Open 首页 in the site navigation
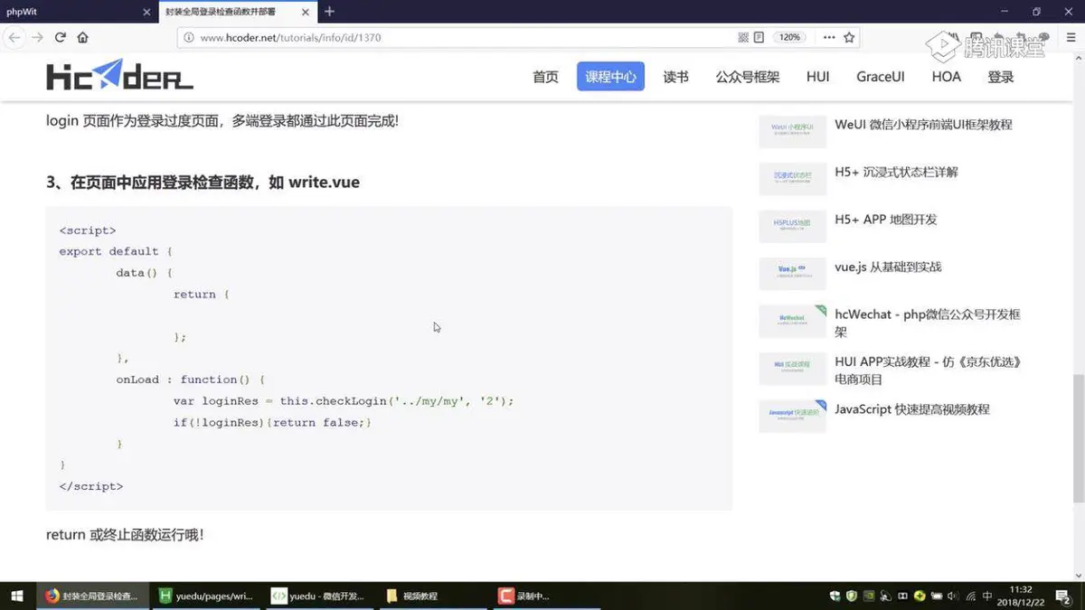 pyautogui.click(x=545, y=77)
